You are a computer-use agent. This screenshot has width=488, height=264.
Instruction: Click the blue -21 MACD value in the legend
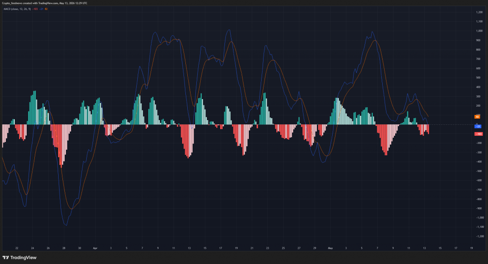41,9
